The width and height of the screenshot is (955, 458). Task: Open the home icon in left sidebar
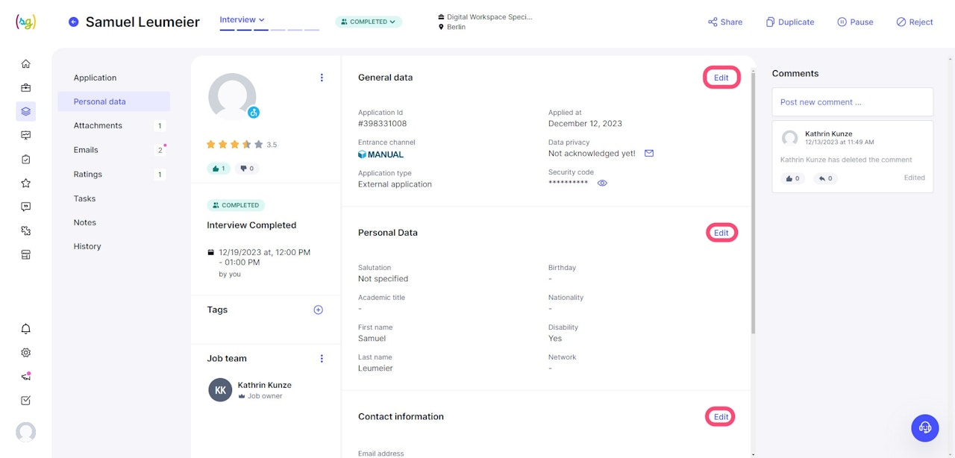tap(26, 64)
